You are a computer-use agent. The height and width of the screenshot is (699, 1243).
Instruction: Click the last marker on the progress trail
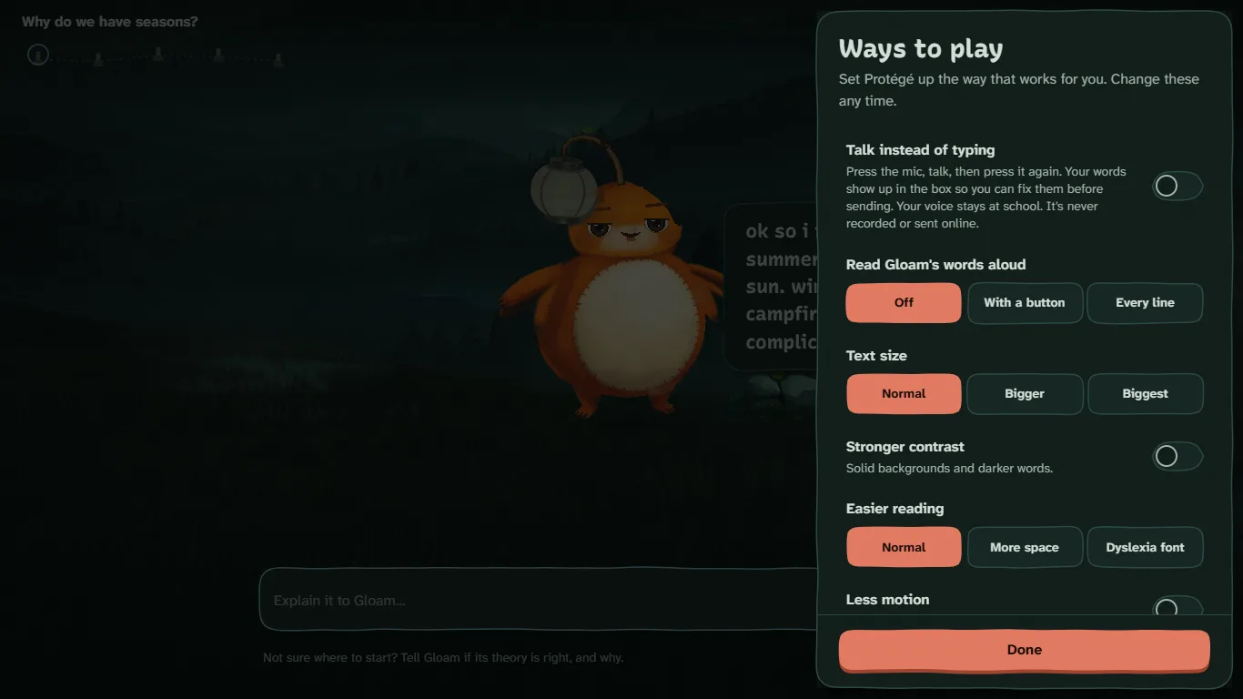coord(278,60)
